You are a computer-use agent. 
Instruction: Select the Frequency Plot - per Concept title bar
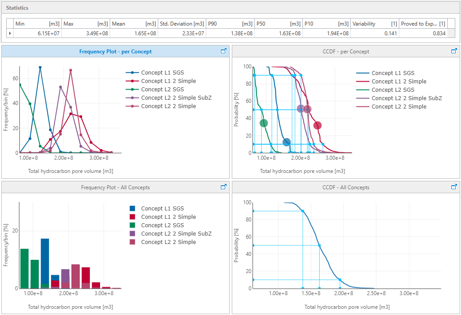pos(115,51)
